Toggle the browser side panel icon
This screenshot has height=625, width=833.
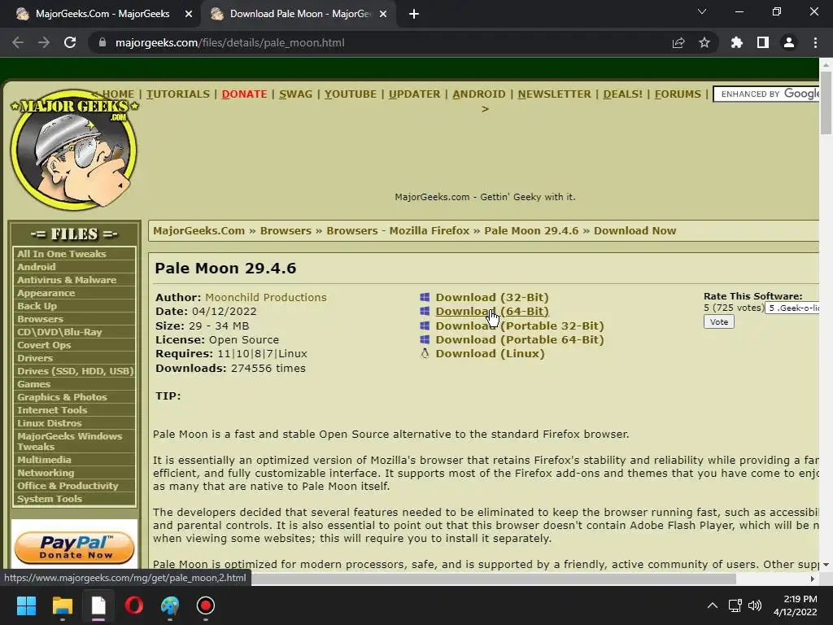[x=763, y=42]
